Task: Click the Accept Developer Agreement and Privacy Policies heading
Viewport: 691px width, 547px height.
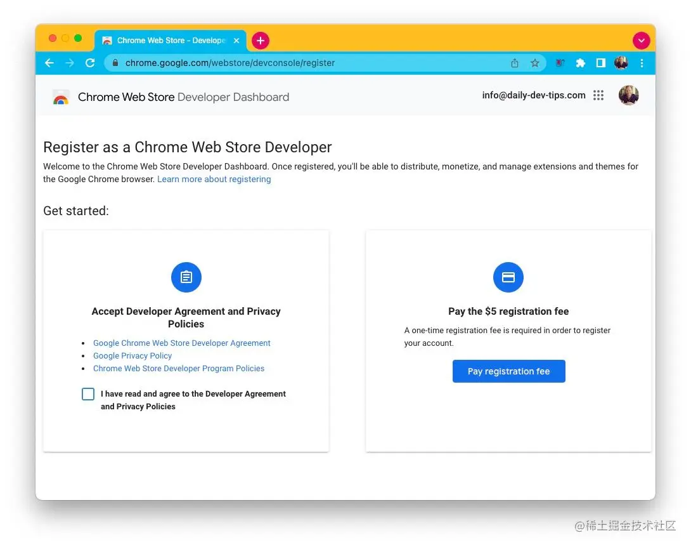Action: pos(186,318)
